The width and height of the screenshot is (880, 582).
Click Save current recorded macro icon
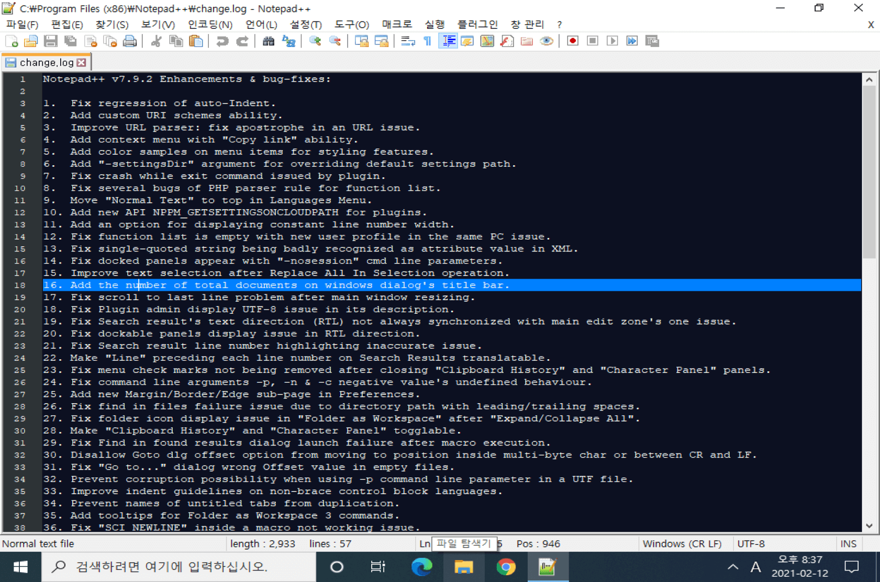[652, 41]
